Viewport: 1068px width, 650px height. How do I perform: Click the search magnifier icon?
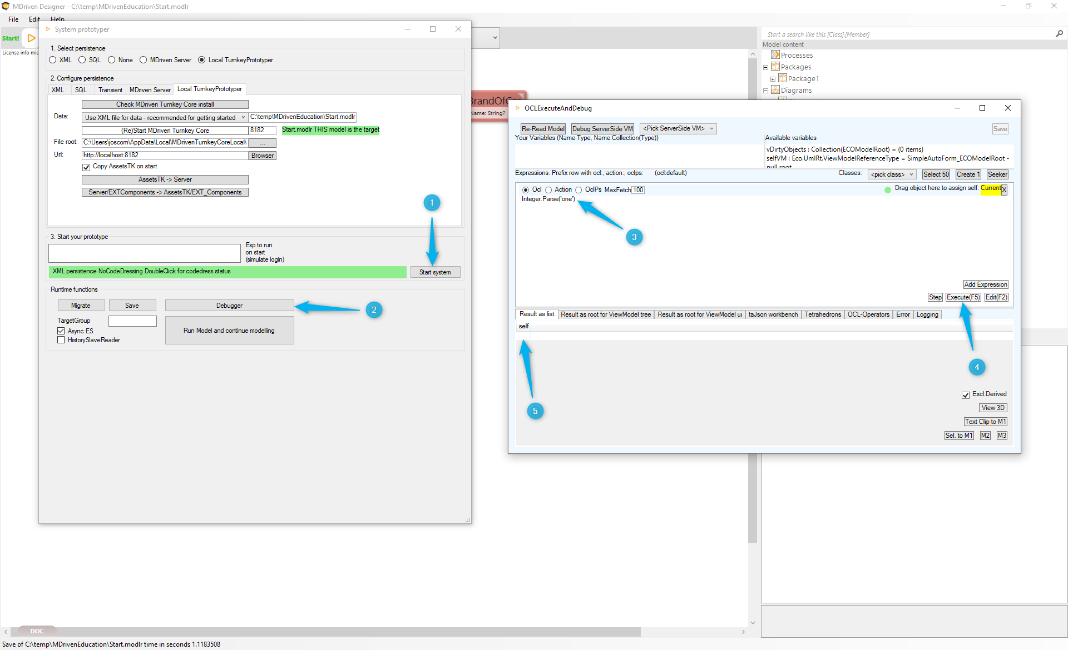[x=1059, y=34]
